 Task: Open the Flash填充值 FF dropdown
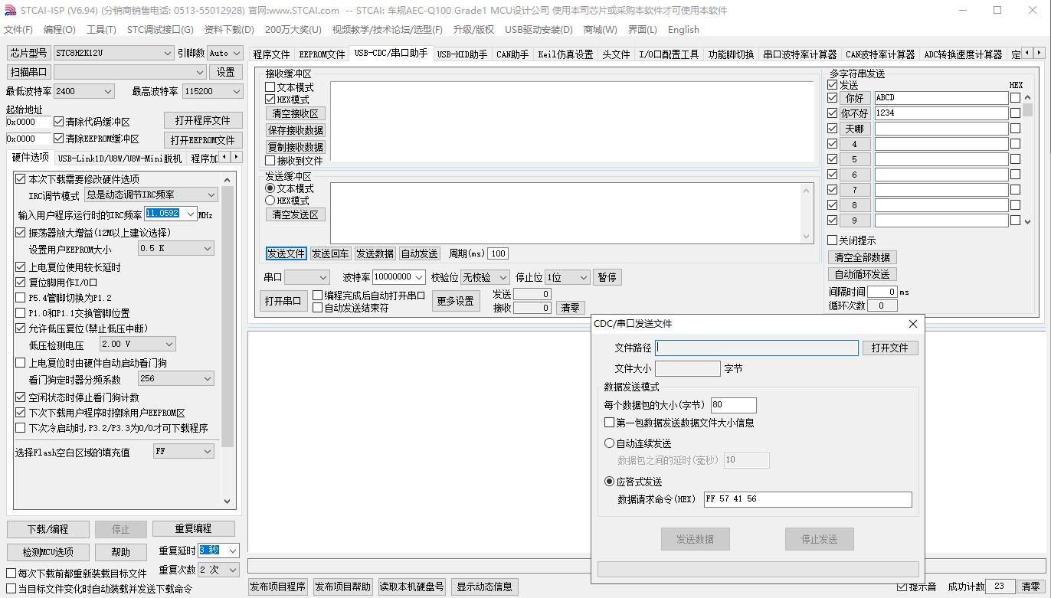184,452
